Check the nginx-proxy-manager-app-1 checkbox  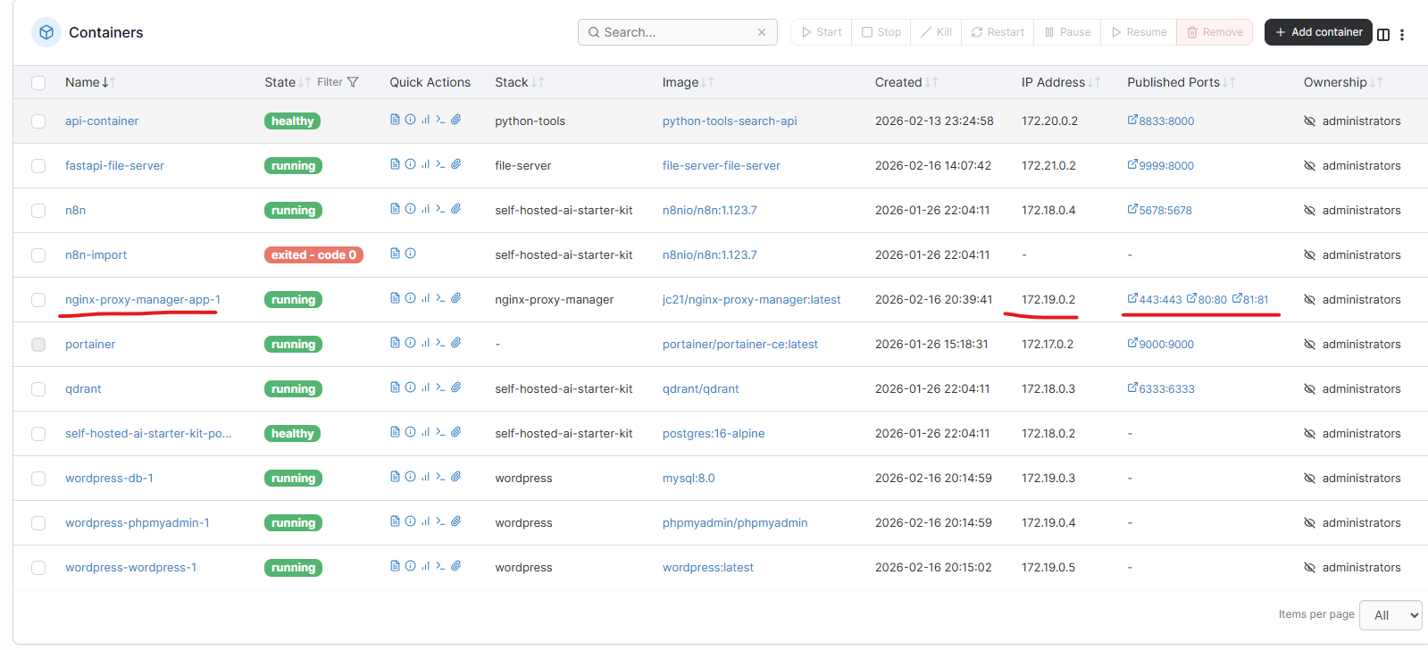click(38, 300)
